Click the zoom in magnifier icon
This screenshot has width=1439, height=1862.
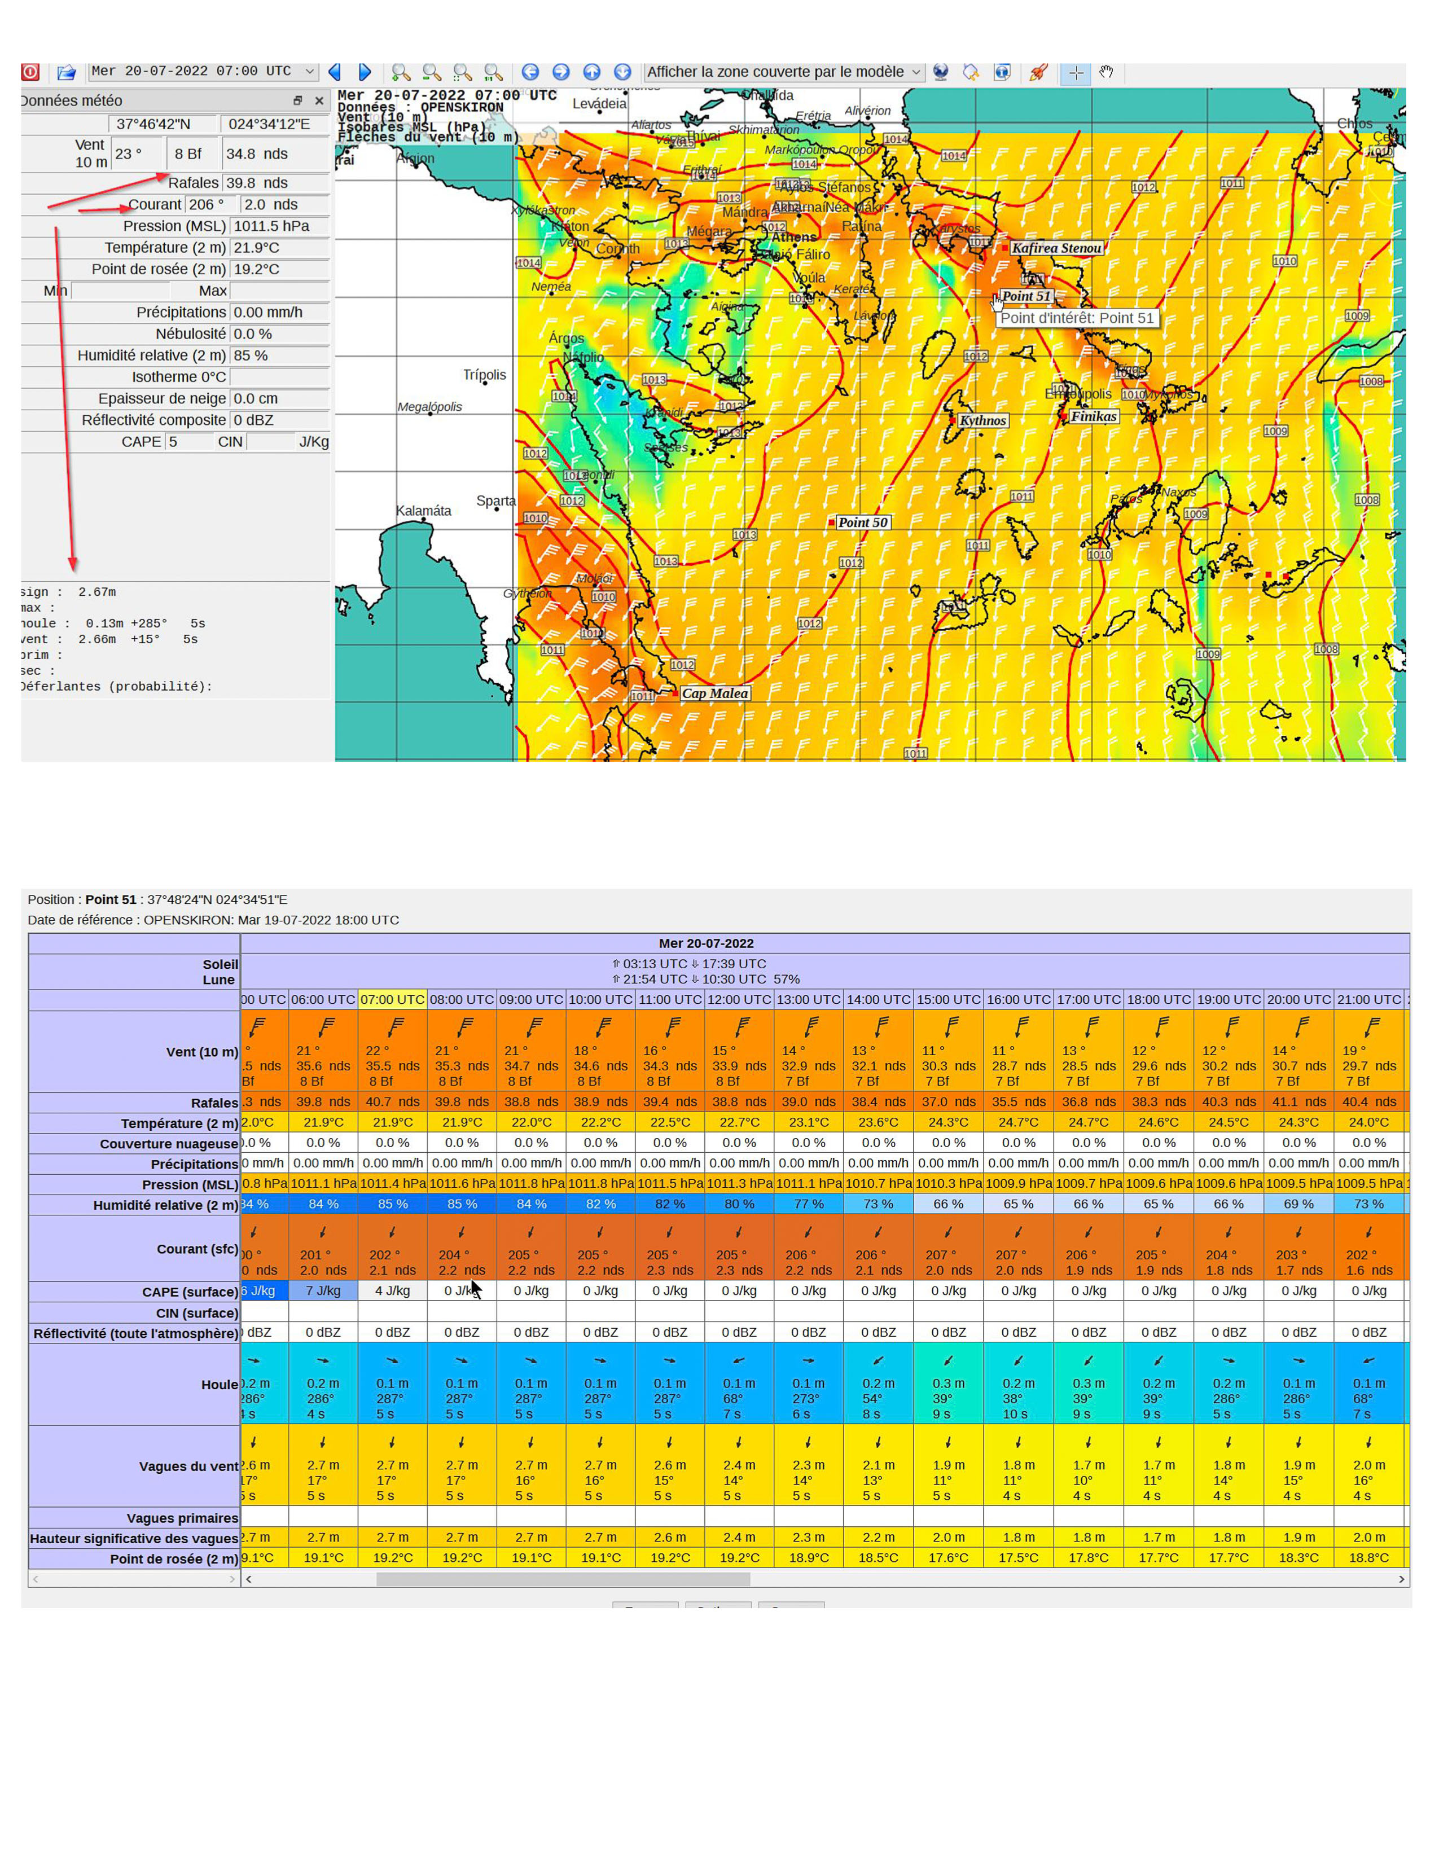tap(401, 72)
